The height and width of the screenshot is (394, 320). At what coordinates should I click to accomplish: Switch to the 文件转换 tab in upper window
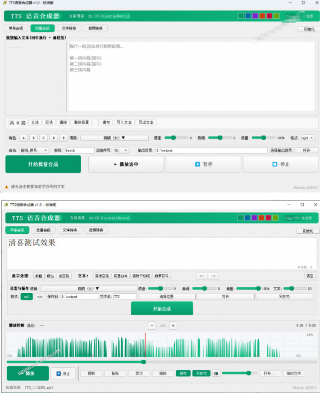[x=69, y=28]
